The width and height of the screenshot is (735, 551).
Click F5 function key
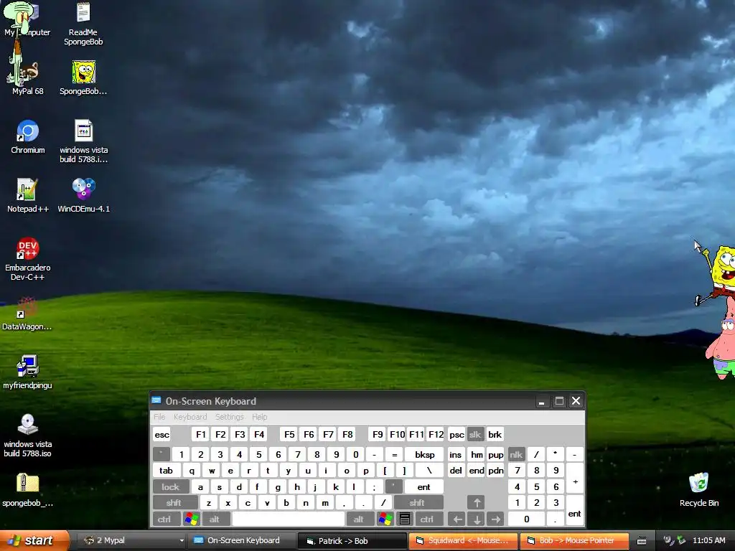[x=289, y=434]
